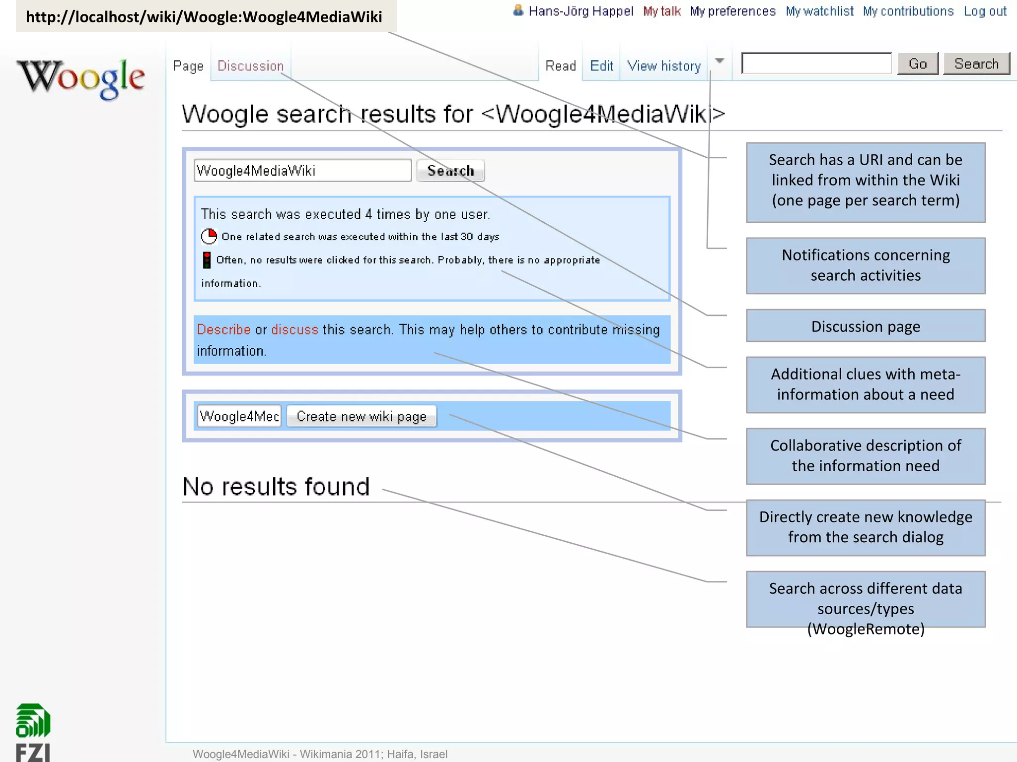View My contributions
Viewport: 1017px width, 762px height.
coord(908,11)
